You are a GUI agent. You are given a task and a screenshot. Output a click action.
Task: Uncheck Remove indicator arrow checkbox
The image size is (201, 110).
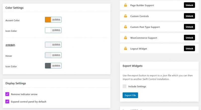coord(7,94)
